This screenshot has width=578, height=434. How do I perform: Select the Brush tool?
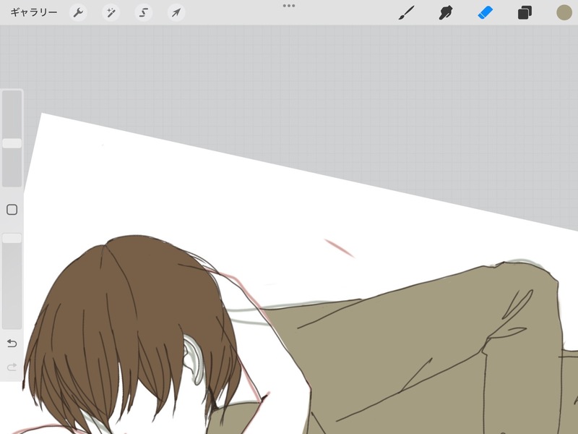[x=407, y=13]
